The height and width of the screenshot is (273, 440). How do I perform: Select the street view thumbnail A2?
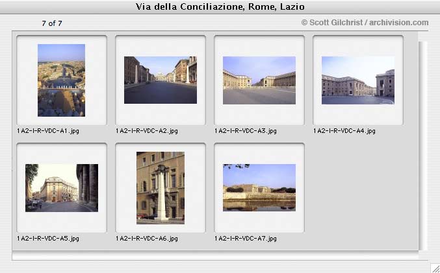point(161,80)
